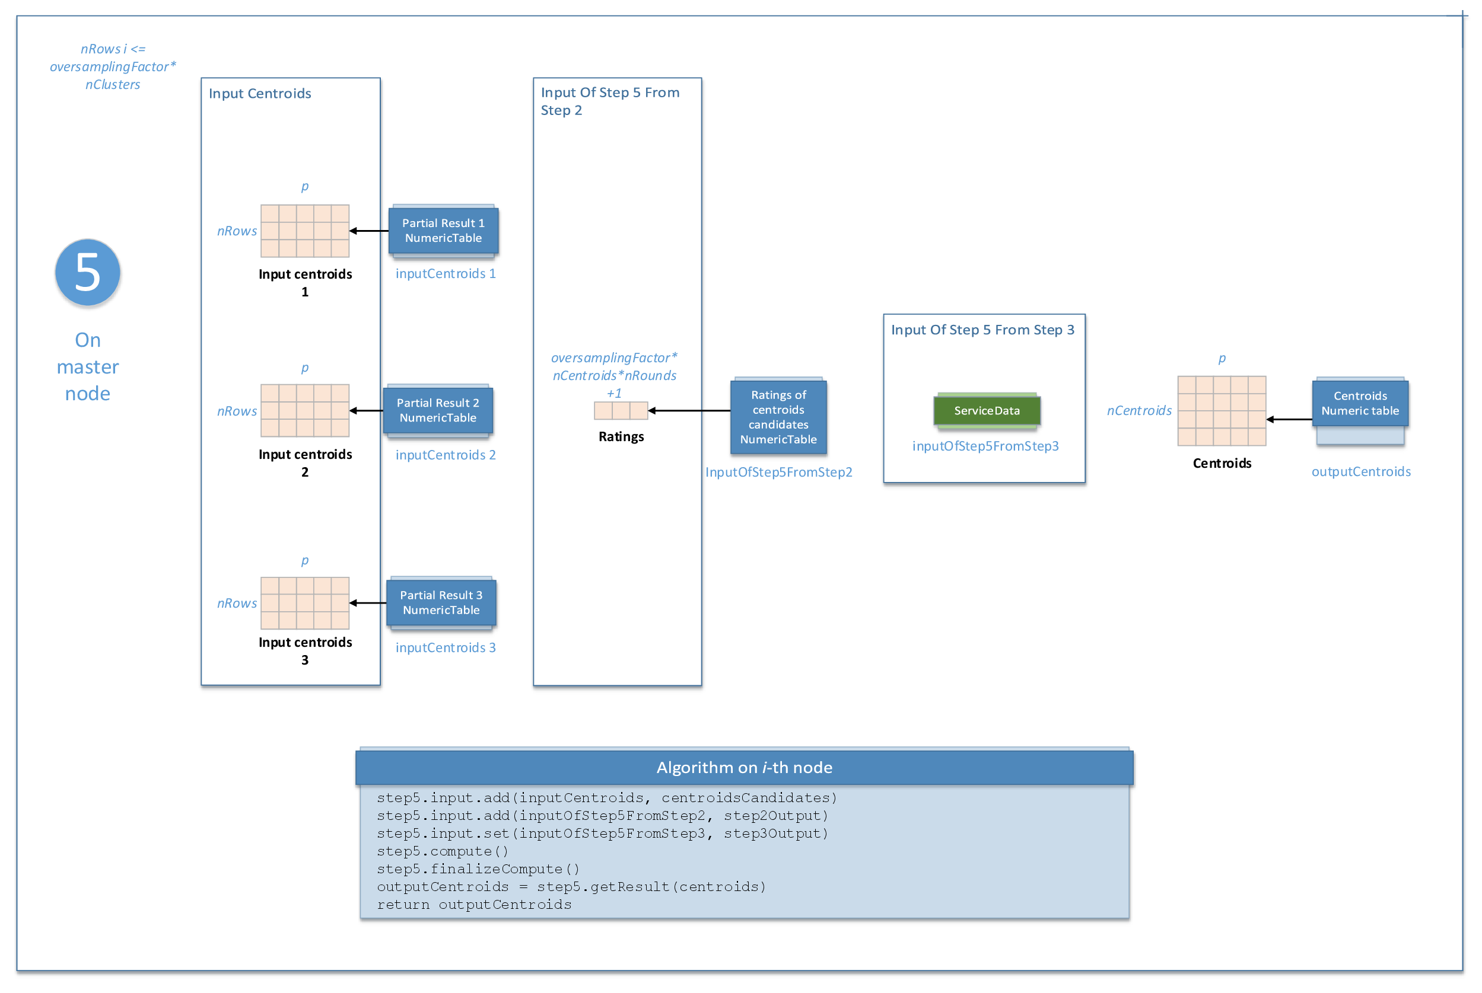The width and height of the screenshot is (1482, 993).
Task: Click the inputOfStep5FromStep3 label
Action: click(x=985, y=446)
